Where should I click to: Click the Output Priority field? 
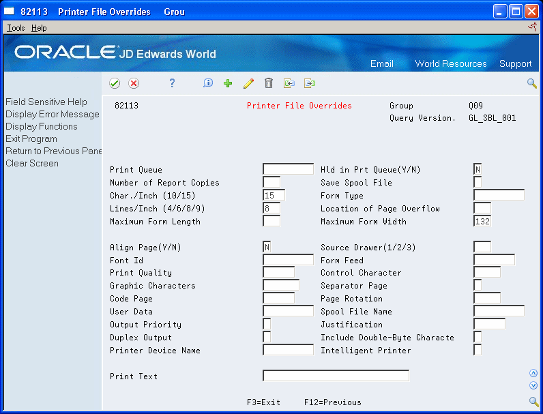pos(267,325)
